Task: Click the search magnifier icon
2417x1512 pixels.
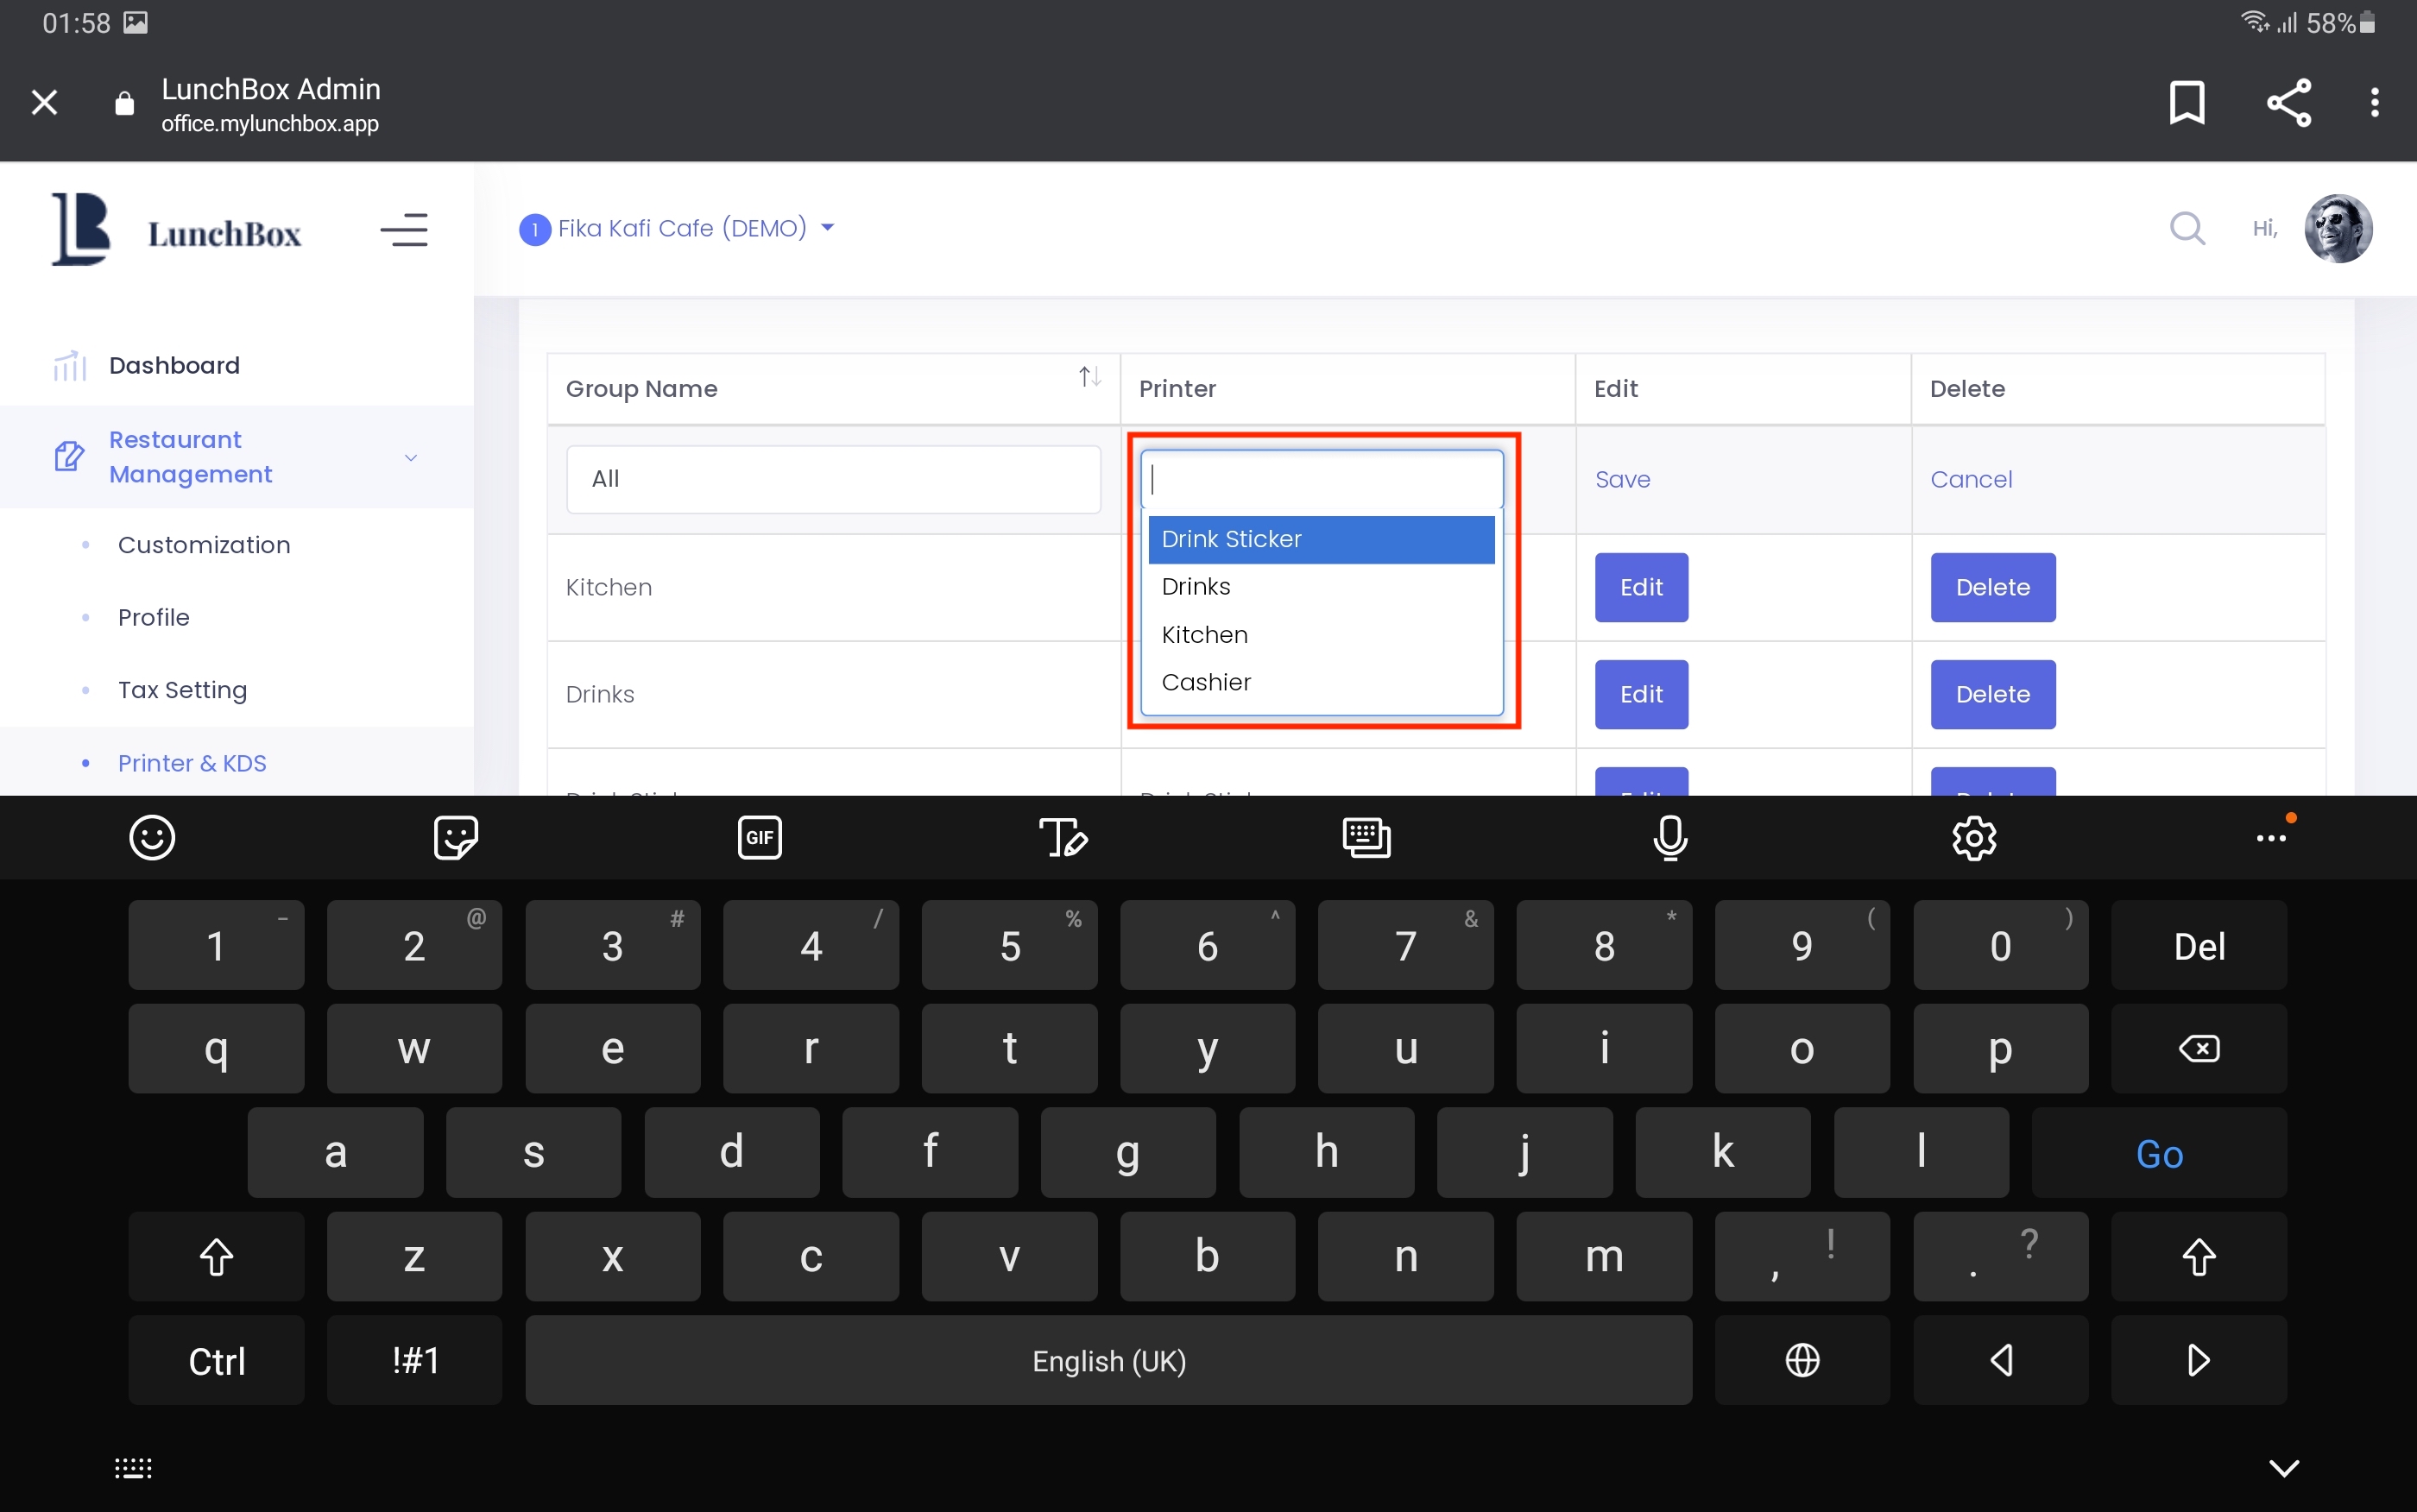Action: pos(2186,229)
